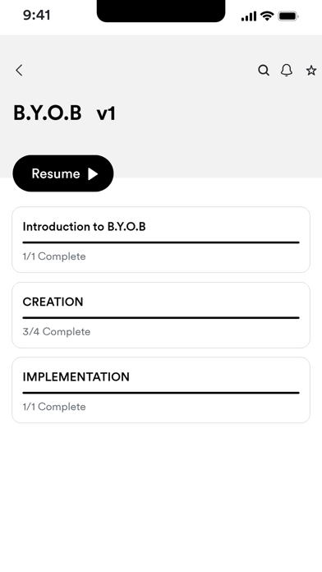
Task: Click the IMPLEMENTATION progress bar
Action: [161, 393]
